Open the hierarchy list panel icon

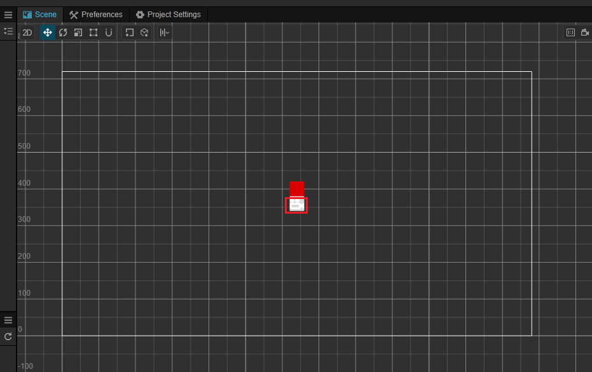pyautogui.click(x=8, y=31)
